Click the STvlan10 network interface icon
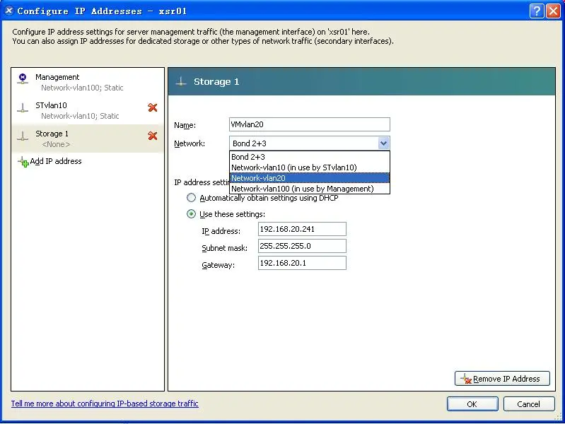The height and width of the screenshot is (424, 565). coord(23,107)
